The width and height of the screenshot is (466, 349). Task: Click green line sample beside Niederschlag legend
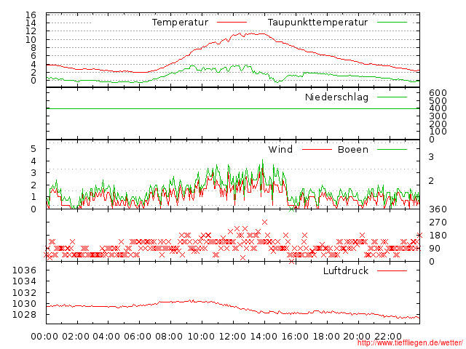(x=392, y=97)
